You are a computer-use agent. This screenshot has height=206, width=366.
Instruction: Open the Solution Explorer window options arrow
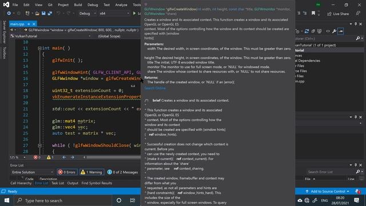351,24
